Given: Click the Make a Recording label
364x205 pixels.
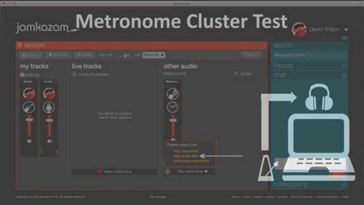Looking at the screenshot, I should [x=117, y=172].
